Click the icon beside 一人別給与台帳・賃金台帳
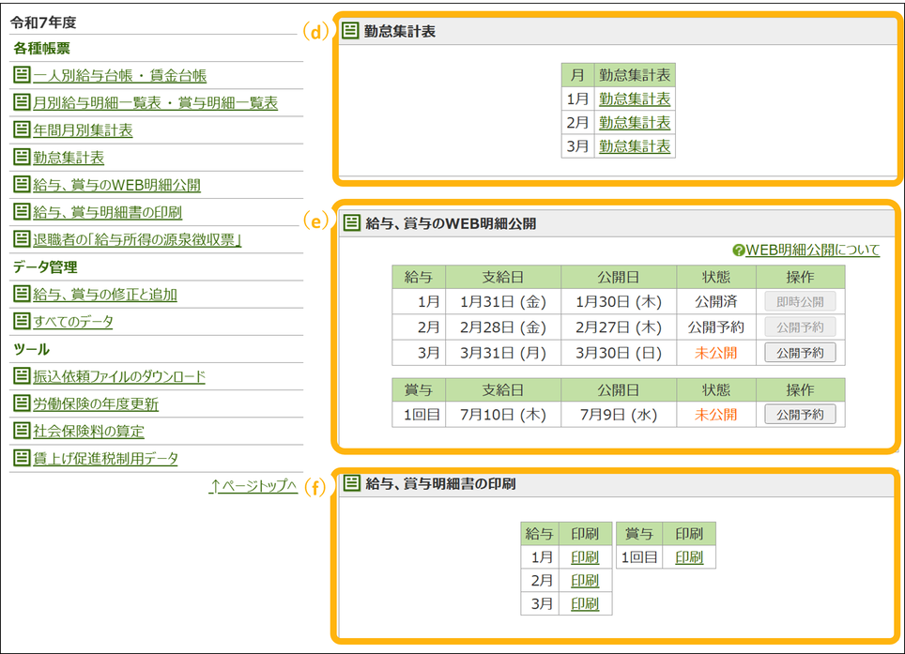 pyautogui.click(x=22, y=76)
